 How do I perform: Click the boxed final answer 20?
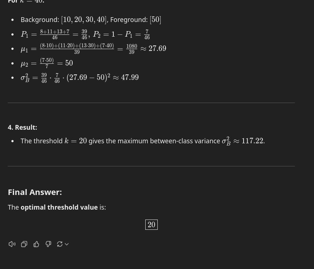click(x=151, y=225)
